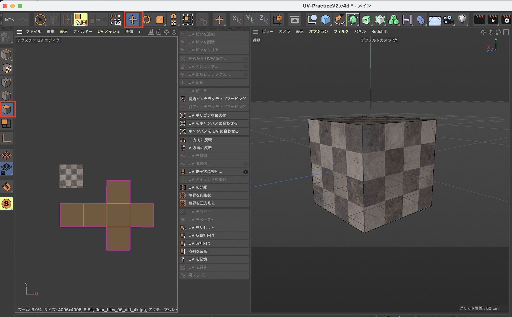Image resolution: width=512 pixels, height=317 pixels.
Task: Click the checker texture thumbnail in UV editor
Action: point(71,176)
